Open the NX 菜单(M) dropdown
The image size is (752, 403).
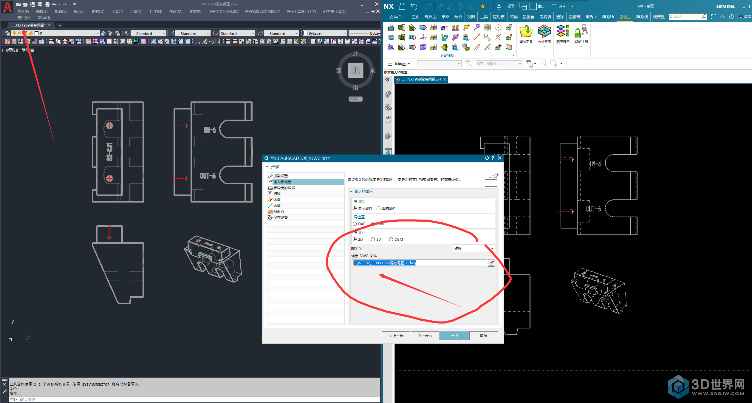pos(399,64)
